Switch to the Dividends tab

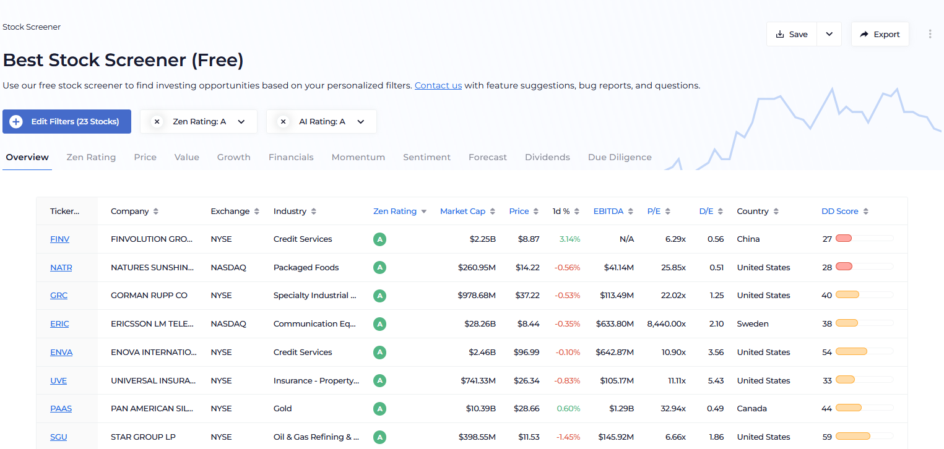click(x=547, y=157)
